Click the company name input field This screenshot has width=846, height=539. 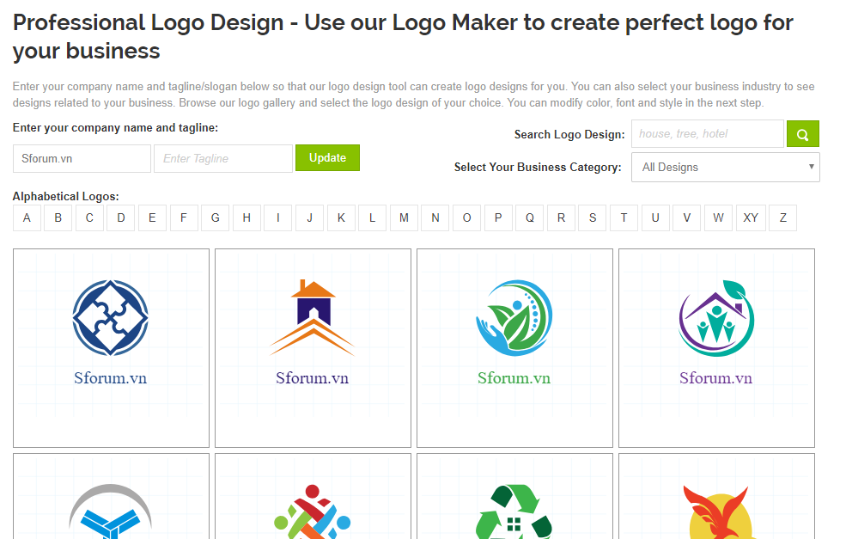82,158
